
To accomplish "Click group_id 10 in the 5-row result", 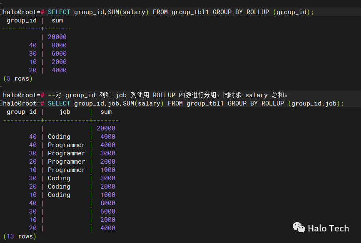I will coord(33,62).
